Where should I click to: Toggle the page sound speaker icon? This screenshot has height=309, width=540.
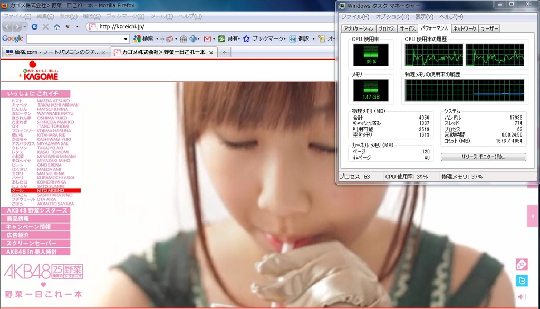click(x=522, y=296)
